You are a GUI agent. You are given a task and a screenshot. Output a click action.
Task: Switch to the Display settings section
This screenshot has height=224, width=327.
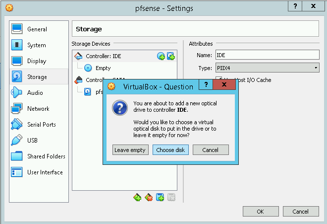click(x=37, y=61)
